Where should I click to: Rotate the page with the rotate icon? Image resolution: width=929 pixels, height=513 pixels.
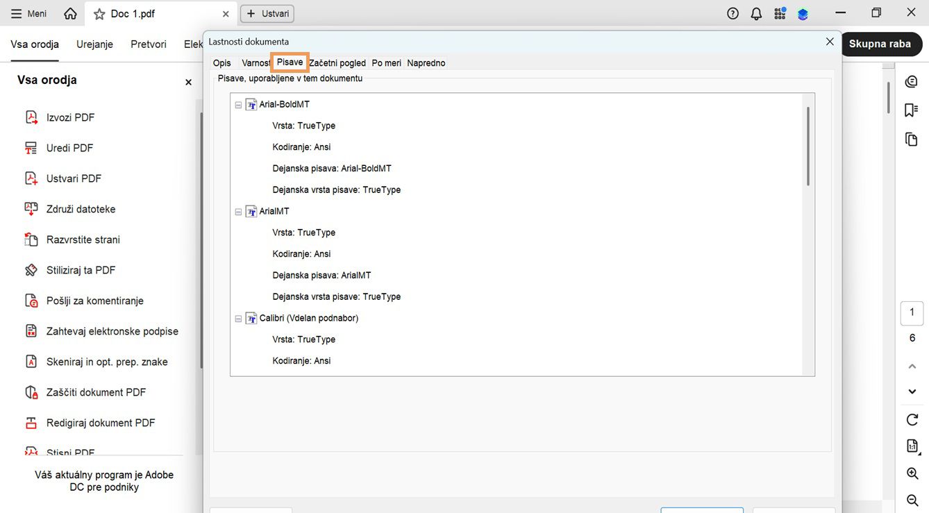pyautogui.click(x=912, y=419)
